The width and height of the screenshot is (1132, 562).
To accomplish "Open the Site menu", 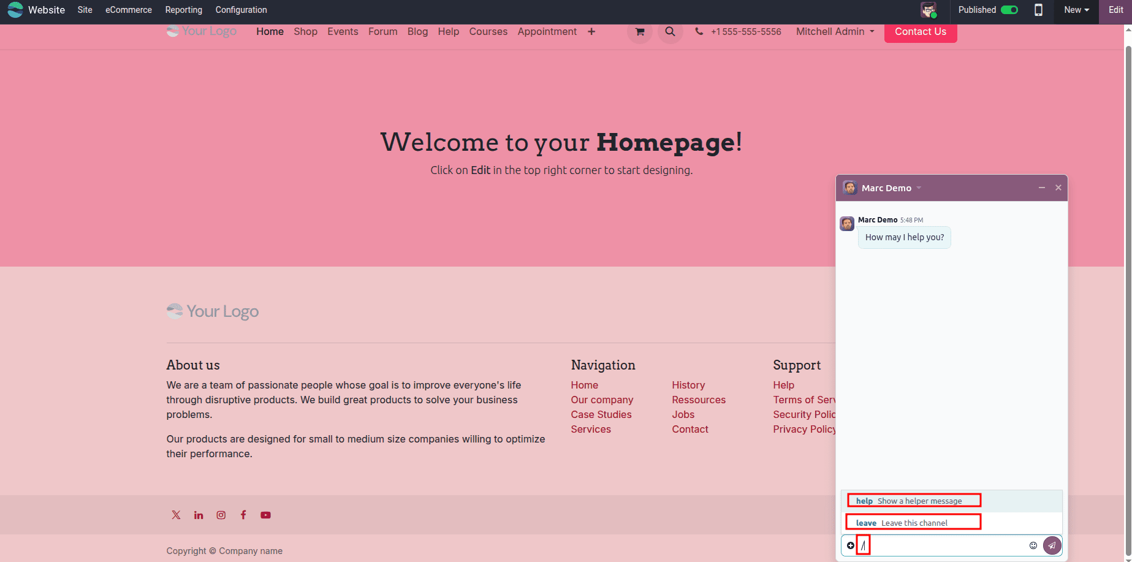I will point(85,10).
